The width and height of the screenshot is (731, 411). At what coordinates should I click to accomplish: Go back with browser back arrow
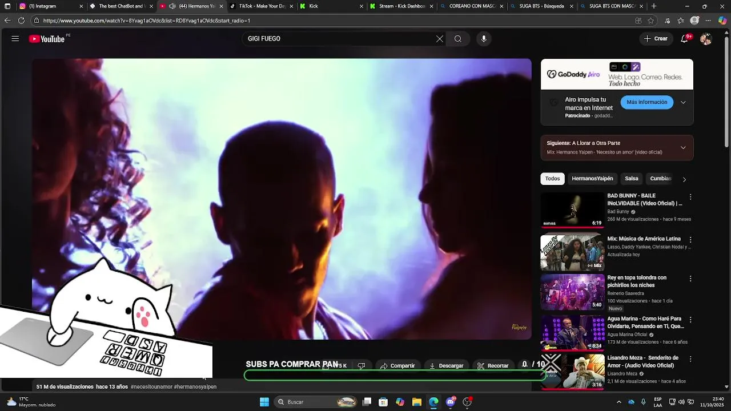[7, 21]
